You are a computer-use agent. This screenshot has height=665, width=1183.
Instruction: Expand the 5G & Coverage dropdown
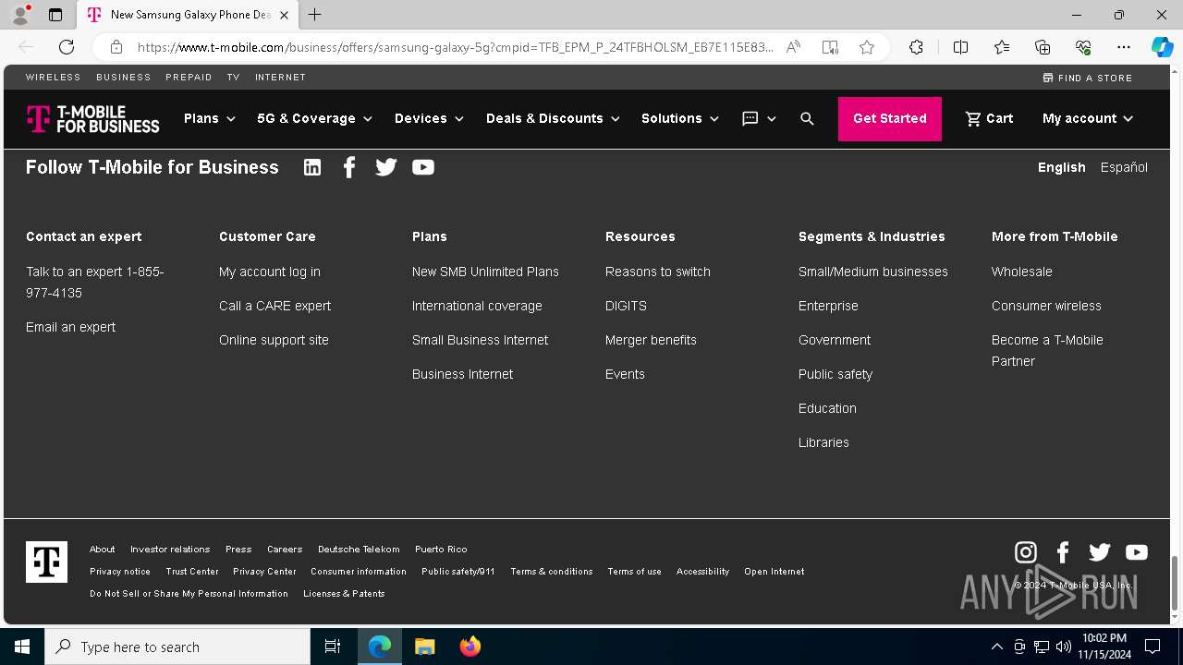pyautogui.click(x=314, y=118)
